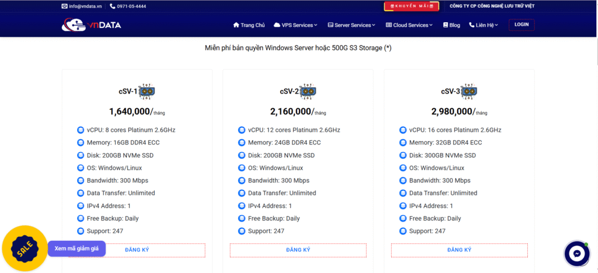The width and height of the screenshot is (598, 273).
Task: Expand the Cloud Services dropdown menu
Action: (x=409, y=25)
